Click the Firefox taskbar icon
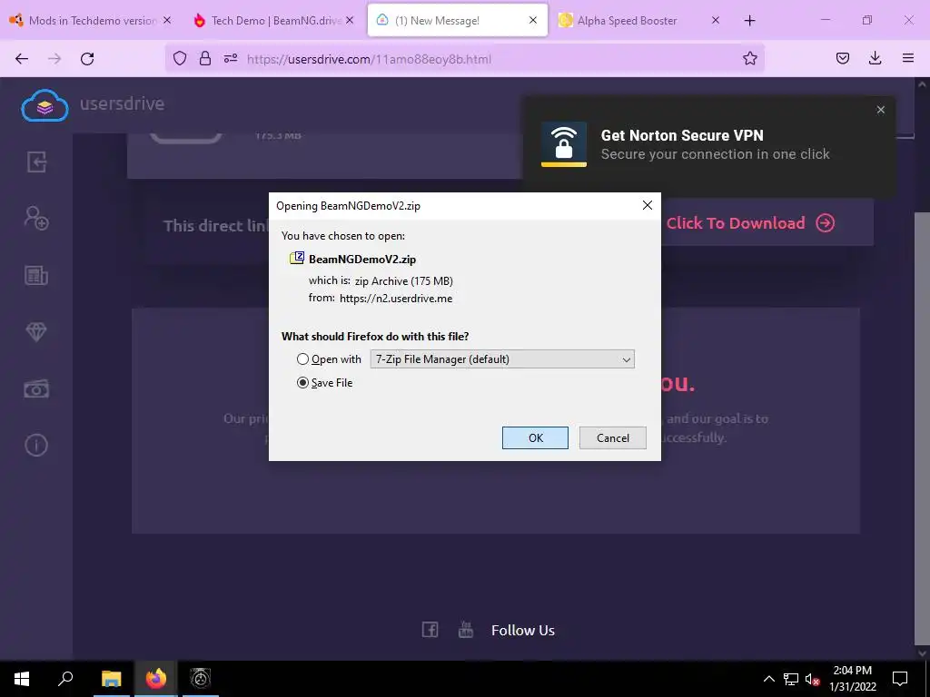 (x=156, y=678)
